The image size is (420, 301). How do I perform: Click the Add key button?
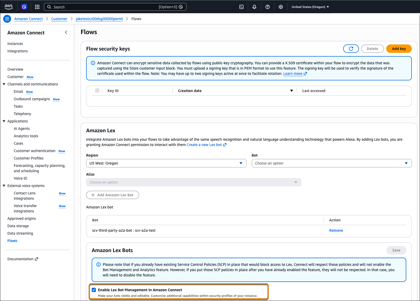click(x=399, y=49)
